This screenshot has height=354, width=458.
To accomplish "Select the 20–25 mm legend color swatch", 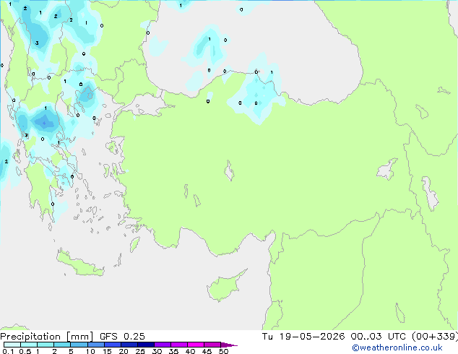I will point(129,345).
